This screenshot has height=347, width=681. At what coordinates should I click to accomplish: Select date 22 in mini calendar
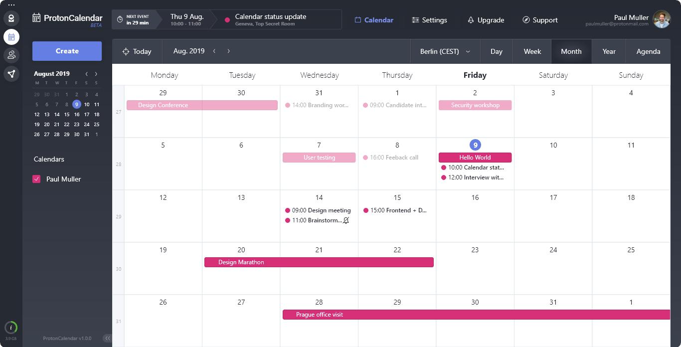(x=66, y=124)
